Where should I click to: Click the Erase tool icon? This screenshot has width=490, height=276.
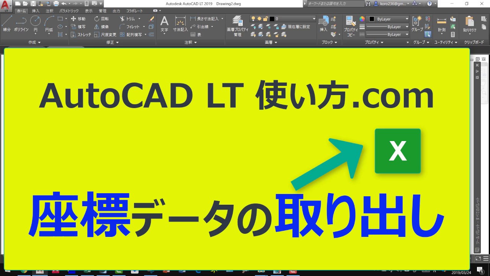click(x=152, y=19)
